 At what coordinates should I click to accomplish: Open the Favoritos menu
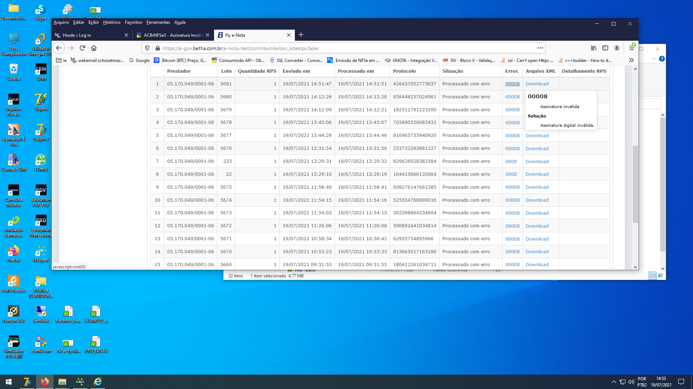pos(133,22)
